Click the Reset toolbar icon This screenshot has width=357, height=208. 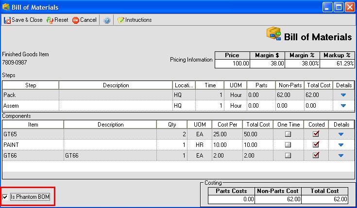[50, 20]
